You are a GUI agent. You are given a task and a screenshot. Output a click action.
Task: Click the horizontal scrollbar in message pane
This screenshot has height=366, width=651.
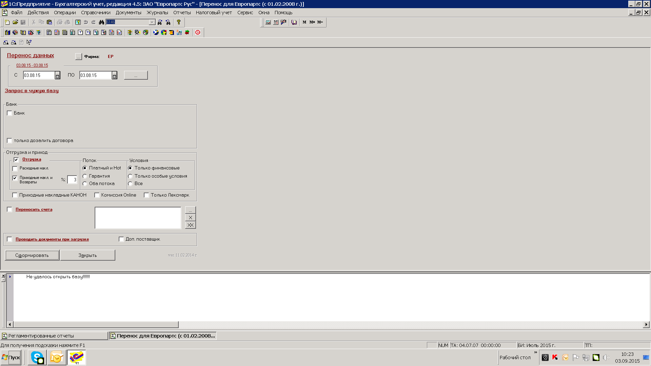point(96,325)
